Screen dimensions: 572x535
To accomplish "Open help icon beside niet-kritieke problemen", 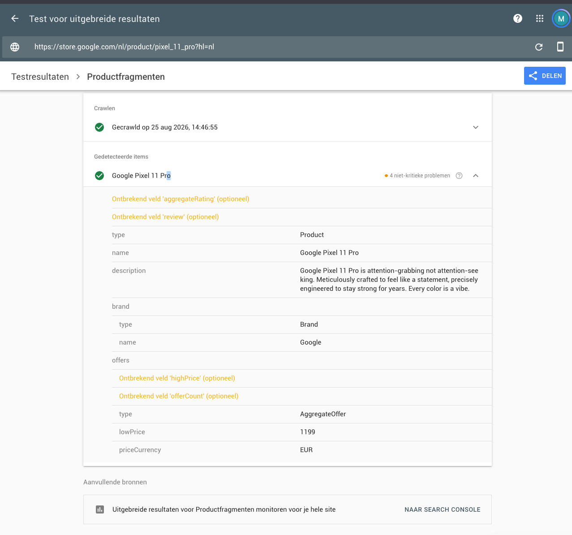I will click(459, 176).
